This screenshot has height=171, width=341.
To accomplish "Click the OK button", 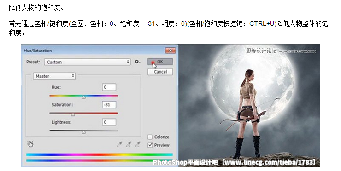I will click(160, 62).
